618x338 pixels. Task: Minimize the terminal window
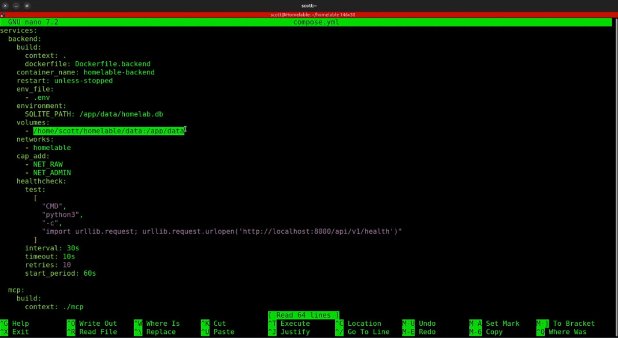coord(16,6)
